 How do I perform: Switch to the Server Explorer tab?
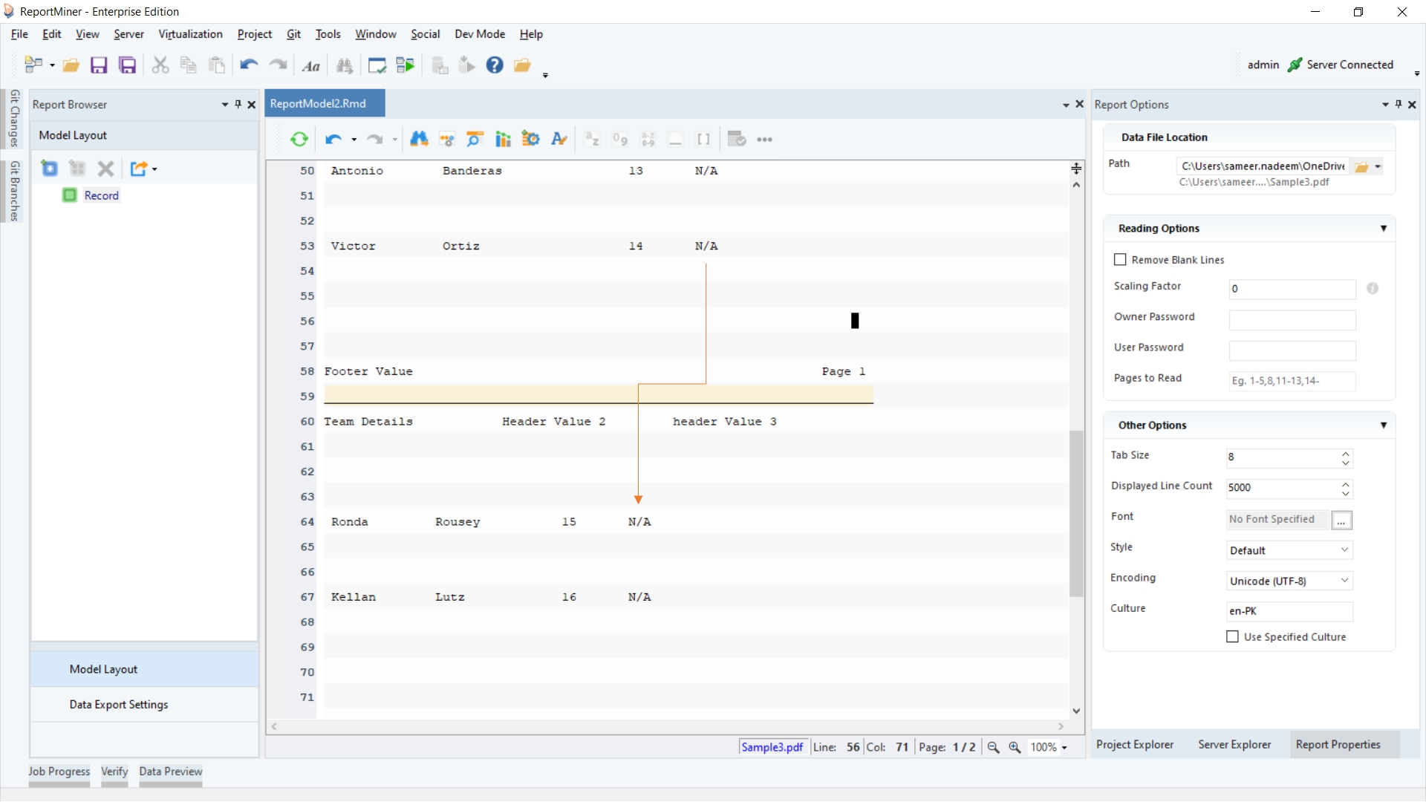coord(1234,745)
